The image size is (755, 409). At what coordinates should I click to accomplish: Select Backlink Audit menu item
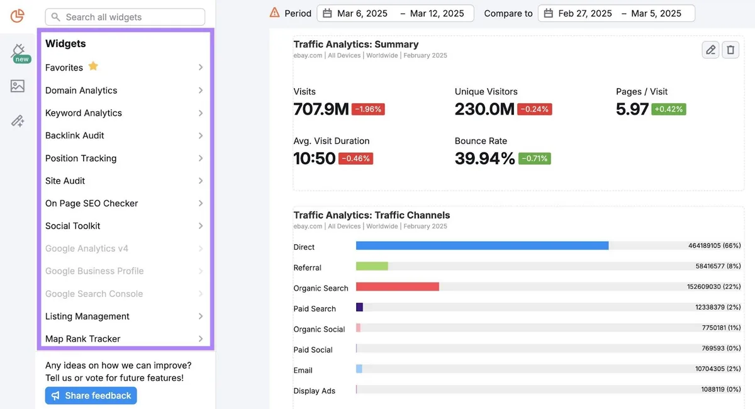(x=75, y=135)
